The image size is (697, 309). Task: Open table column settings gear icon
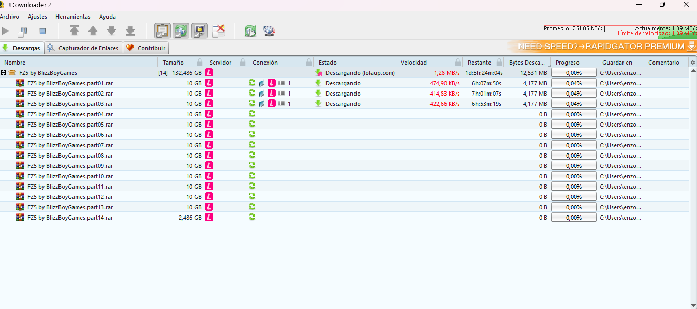tap(693, 63)
